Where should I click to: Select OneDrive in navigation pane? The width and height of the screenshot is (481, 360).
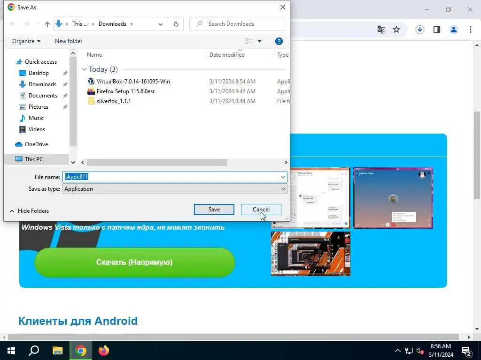tap(31, 144)
